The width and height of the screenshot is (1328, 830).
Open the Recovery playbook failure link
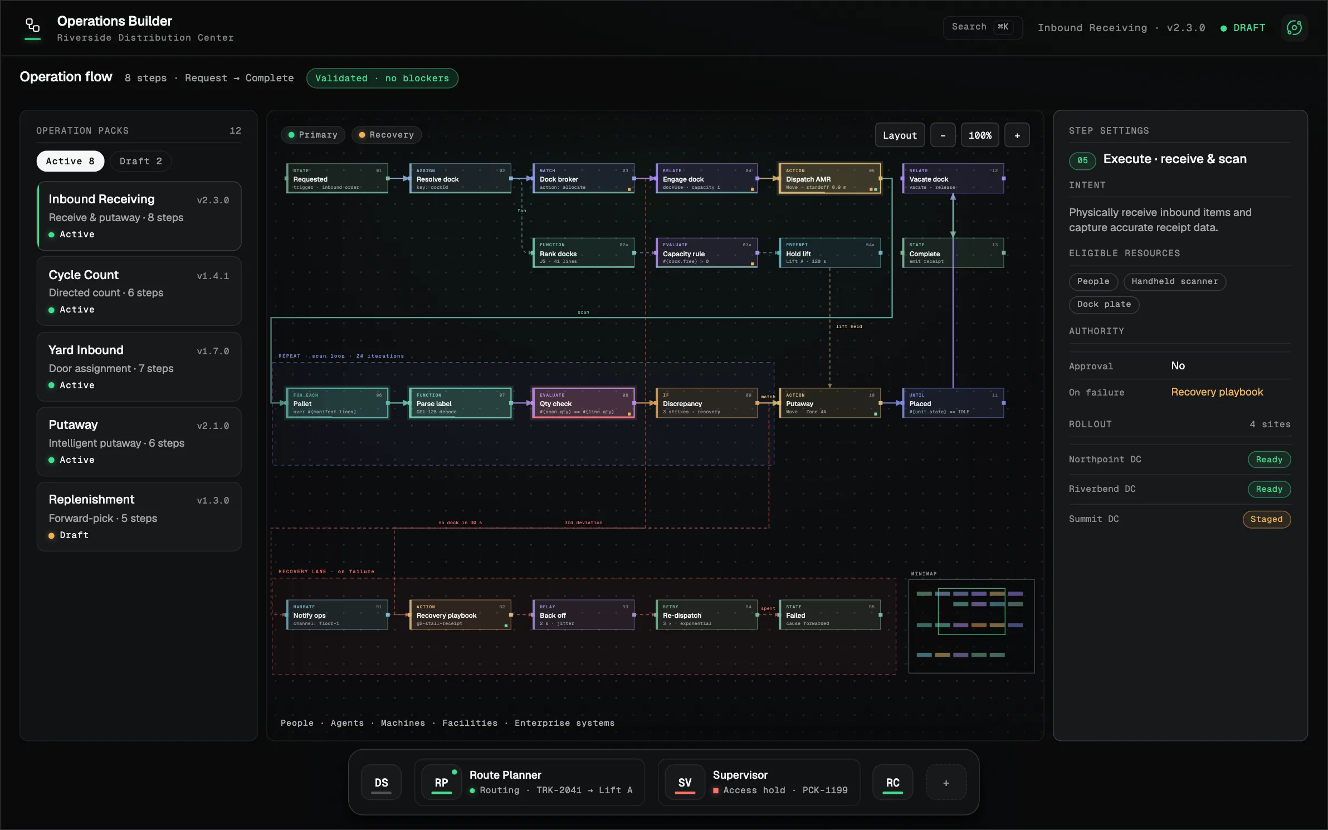[1217, 392]
